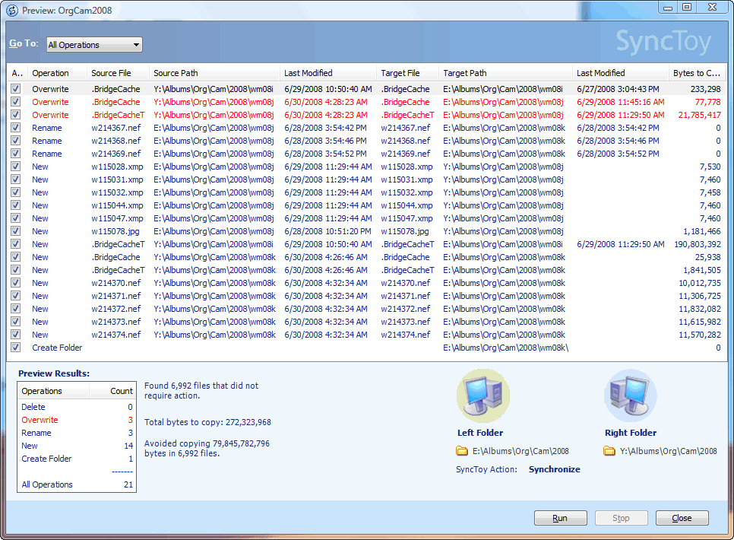Screen dimensions: 734x540
Task: Sort by the Operation column header
Action: (57, 73)
